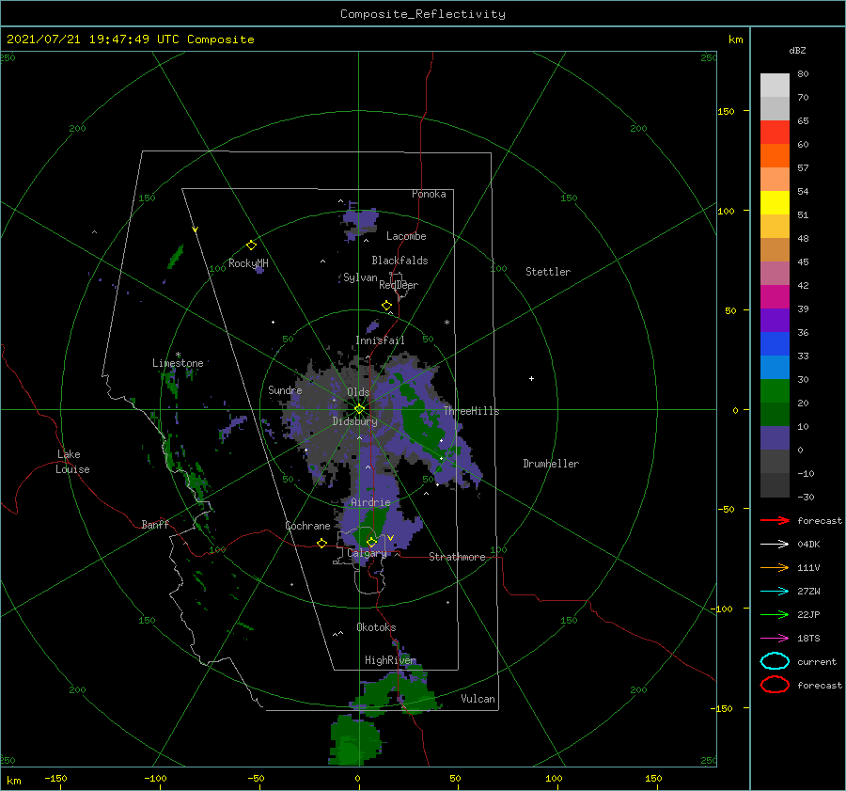Click the white 04DK arrow legend icon
The width and height of the screenshot is (846, 791).
775,544
